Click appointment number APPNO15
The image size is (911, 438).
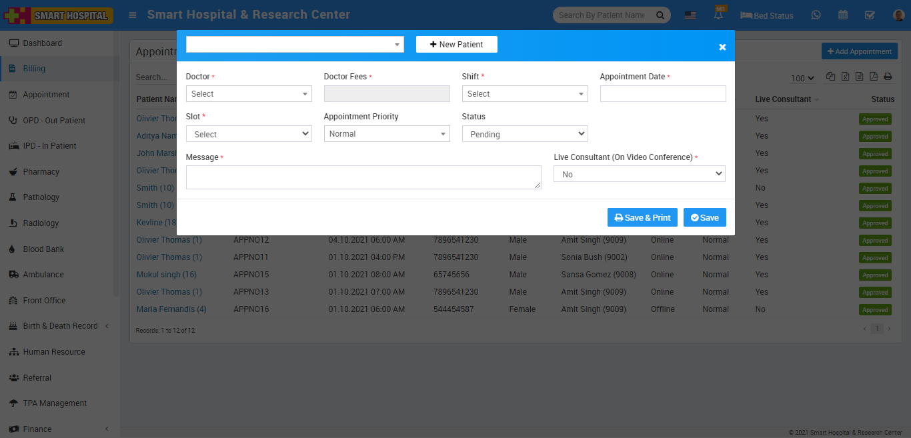point(251,275)
